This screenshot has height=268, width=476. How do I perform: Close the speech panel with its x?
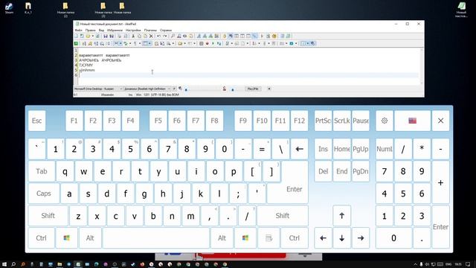coord(269,89)
